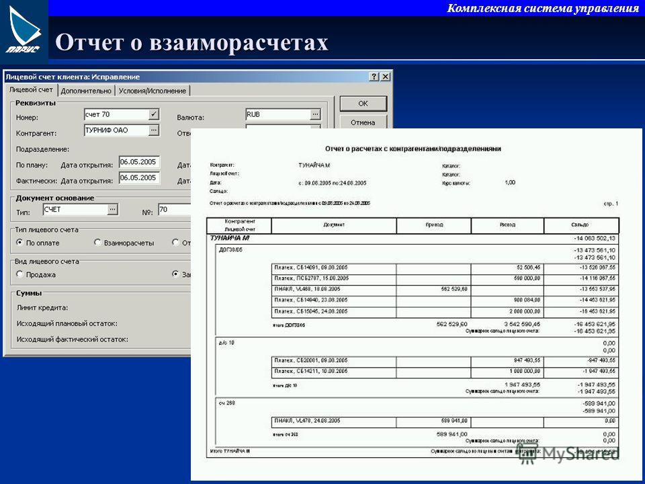
Task: Click the report row "Платеж, СБ14091, 09.08.2005"
Action: pyautogui.click(x=445, y=268)
